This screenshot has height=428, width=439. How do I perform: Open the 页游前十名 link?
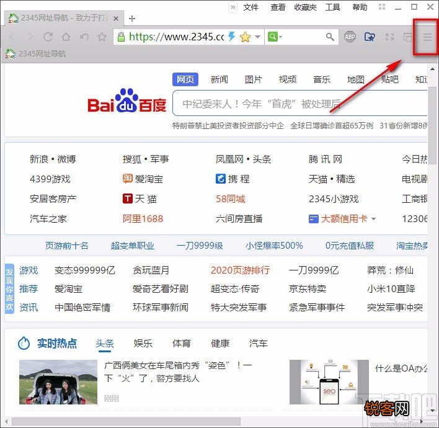coord(66,246)
